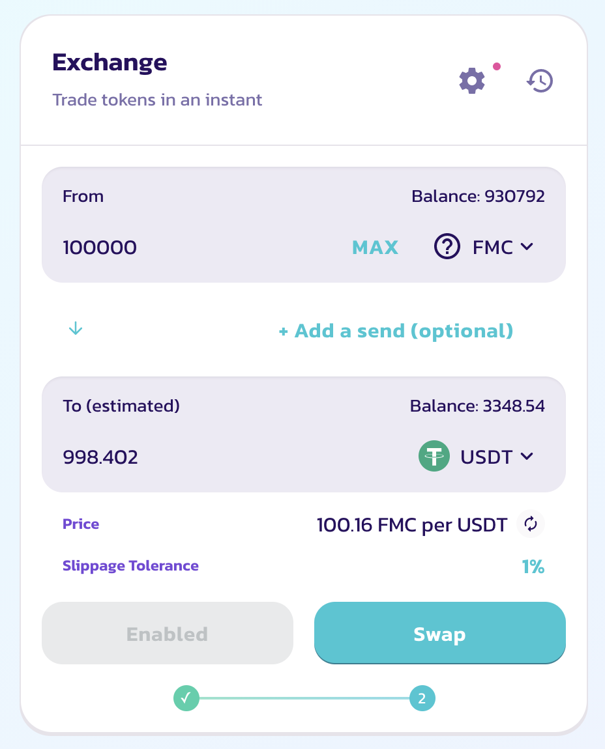Viewport: 605px width, 749px height.
Task: Click the down arrow between token panels
Action: point(76,329)
